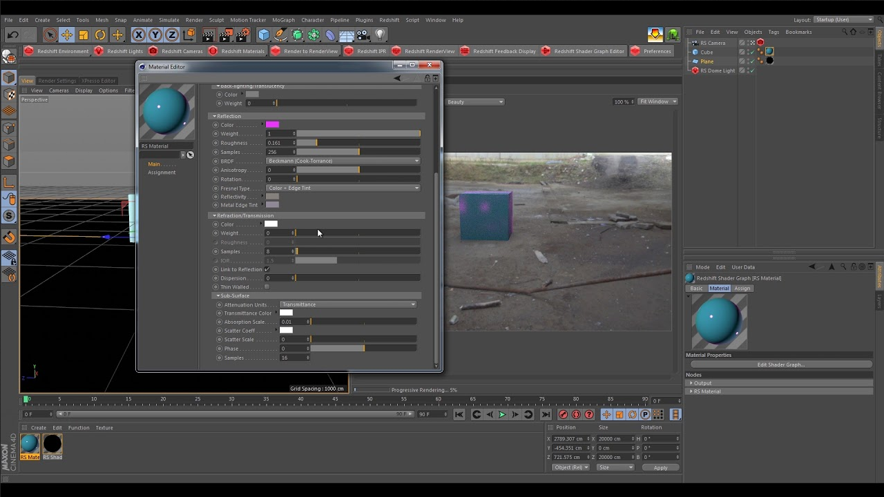Adjust the Reflection Roughness slider
Screen dimensions: 884x497
tap(358, 143)
